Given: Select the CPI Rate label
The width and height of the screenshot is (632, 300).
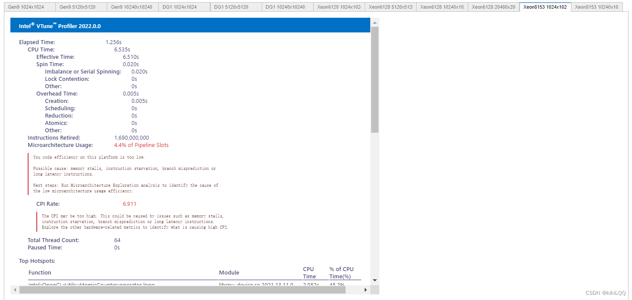Looking at the screenshot, I should pos(48,204).
